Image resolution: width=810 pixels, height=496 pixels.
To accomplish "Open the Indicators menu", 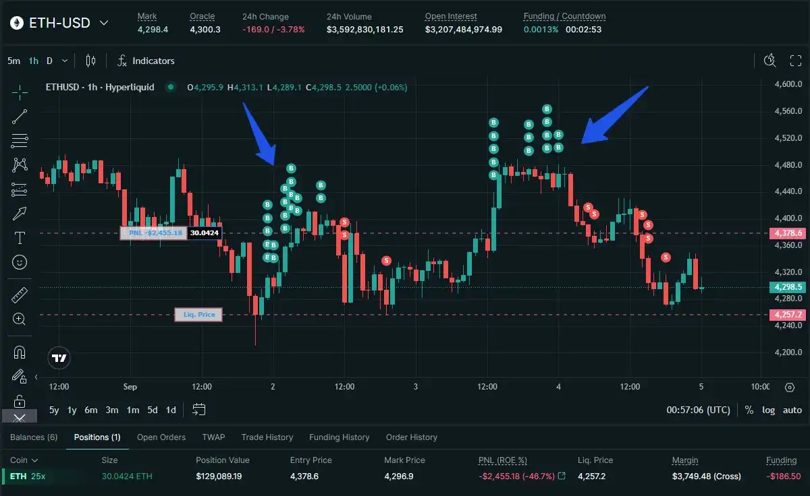I will (146, 61).
